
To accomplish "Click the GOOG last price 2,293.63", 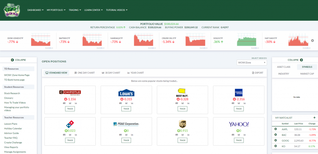I will pyautogui.click(x=298, y=140).
